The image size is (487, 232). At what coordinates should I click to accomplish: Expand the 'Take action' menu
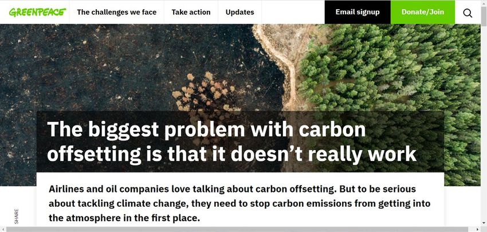(191, 12)
